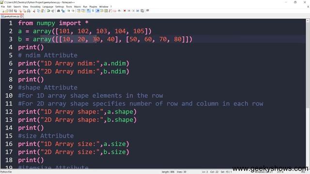Click the Print toolbar icon

[x=29, y=11]
